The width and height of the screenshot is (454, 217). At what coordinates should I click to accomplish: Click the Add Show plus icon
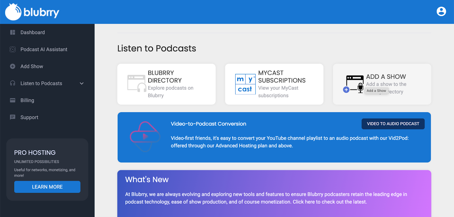click(x=12, y=66)
